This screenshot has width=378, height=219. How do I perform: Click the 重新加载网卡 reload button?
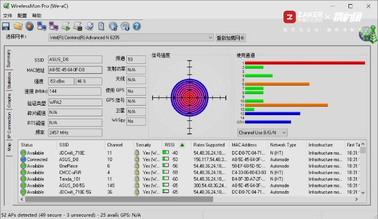coord(230,38)
